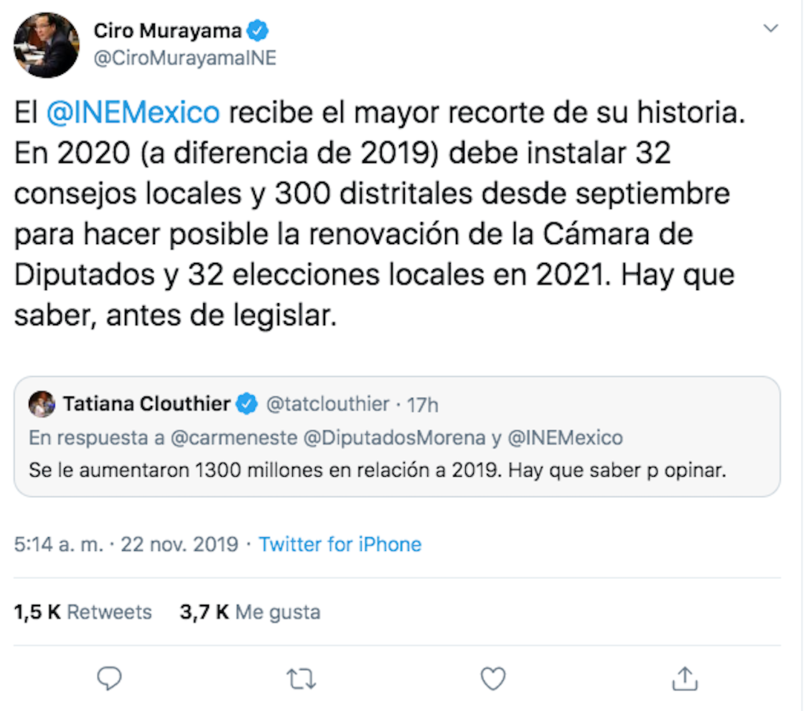View the 3,7 K Me gusta list
The image size is (804, 711).
pyautogui.click(x=249, y=612)
